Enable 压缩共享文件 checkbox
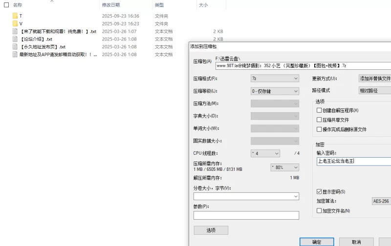 (319, 120)
